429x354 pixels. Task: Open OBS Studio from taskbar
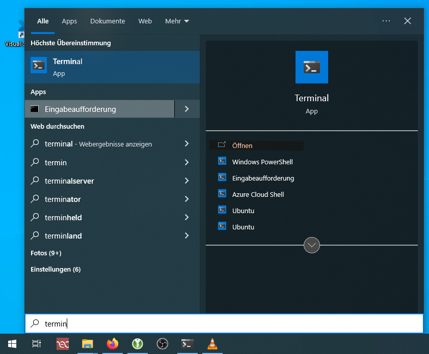(162, 344)
